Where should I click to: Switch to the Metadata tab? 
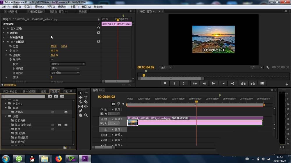pos(83,12)
